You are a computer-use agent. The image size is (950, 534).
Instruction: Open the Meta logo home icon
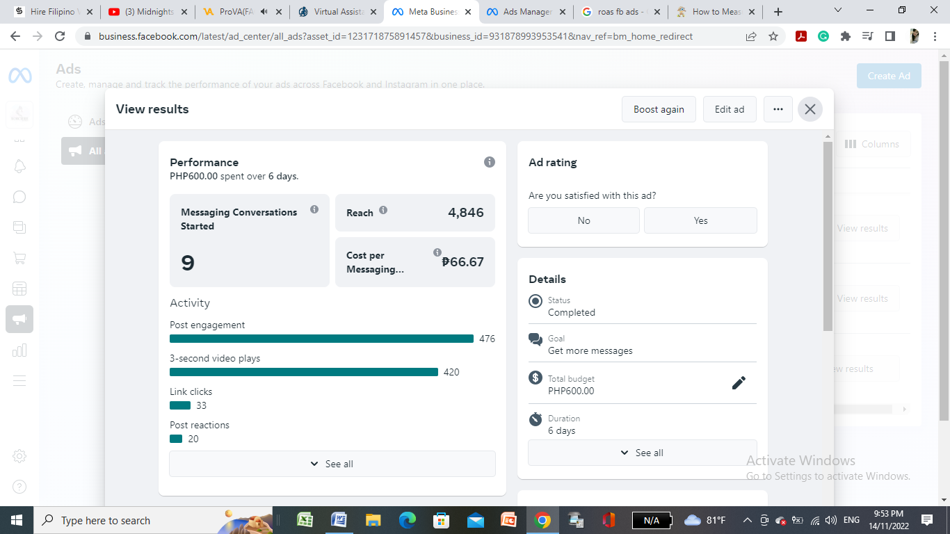click(x=19, y=75)
